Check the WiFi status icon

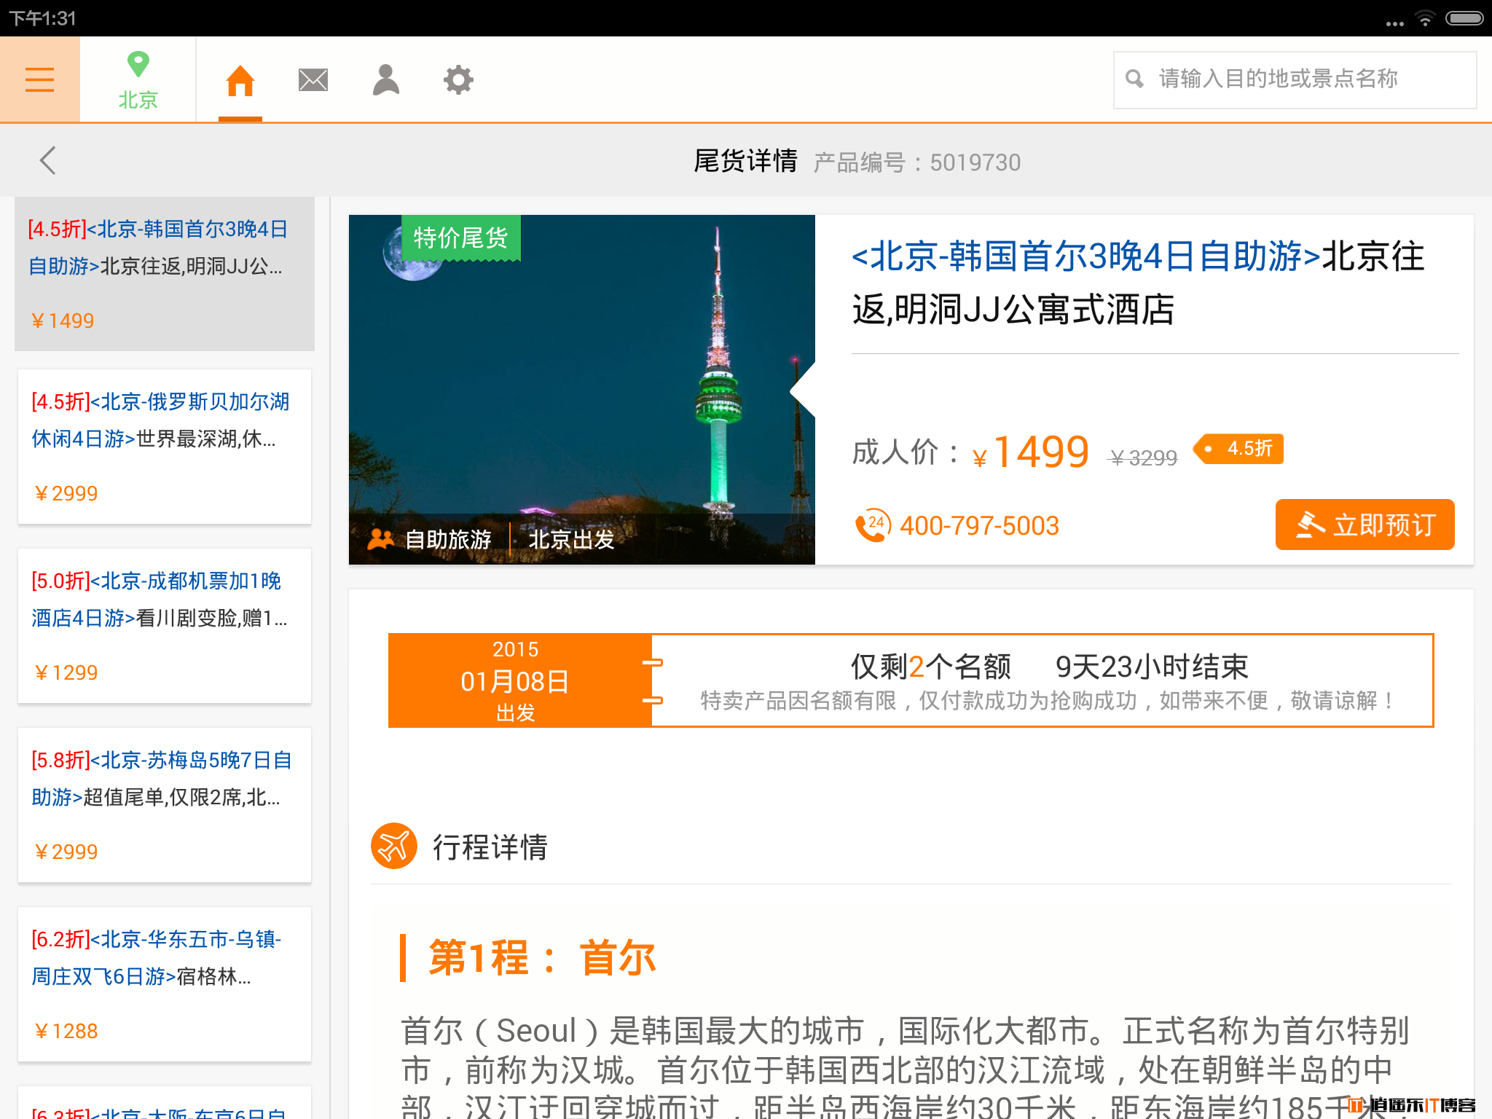(x=1425, y=18)
